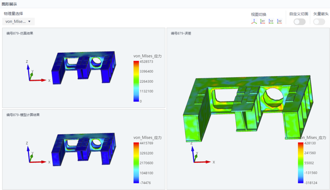Toggle the 自定义切面 custom section switch
The height and width of the screenshot is (190, 330).
point(300,22)
